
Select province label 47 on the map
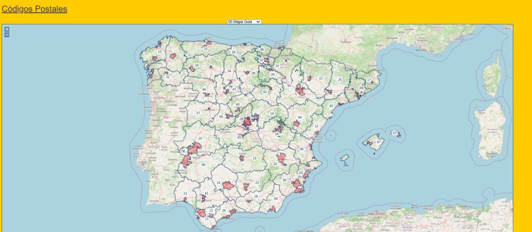point(234,90)
